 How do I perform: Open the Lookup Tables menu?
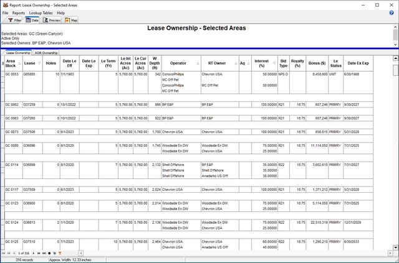click(x=41, y=13)
